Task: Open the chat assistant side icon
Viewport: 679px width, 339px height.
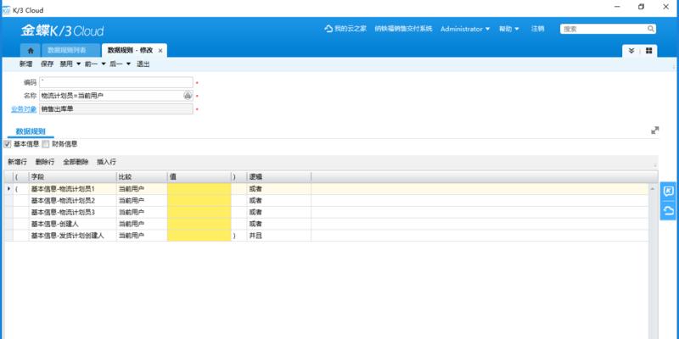Action: pyautogui.click(x=668, y=192)
